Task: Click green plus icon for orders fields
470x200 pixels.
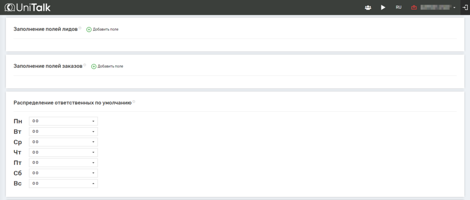Action: pyautogui.click(x=94, y=66)
